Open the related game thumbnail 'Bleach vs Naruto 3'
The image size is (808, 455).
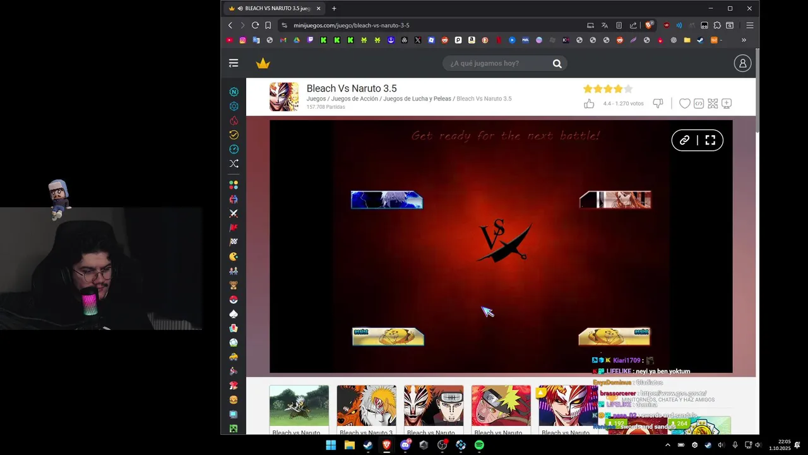[366, 406]
